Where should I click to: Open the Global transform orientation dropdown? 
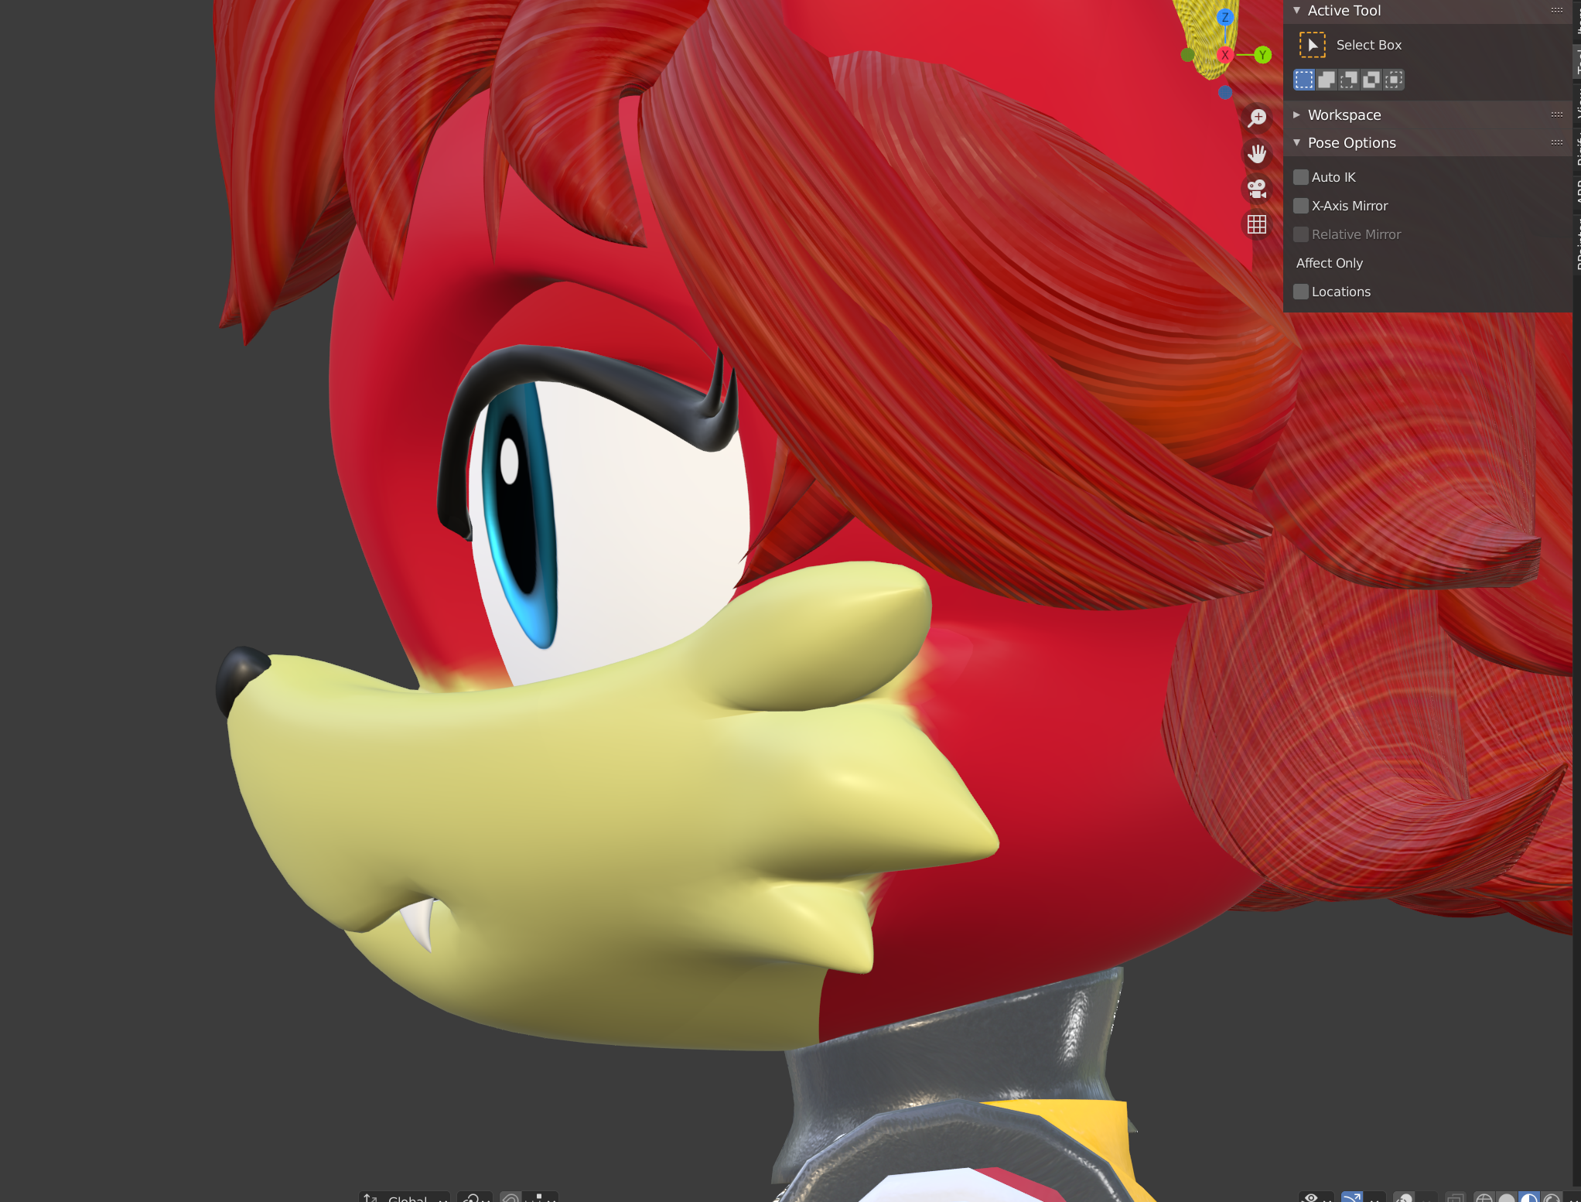(x=405, y=1197)
